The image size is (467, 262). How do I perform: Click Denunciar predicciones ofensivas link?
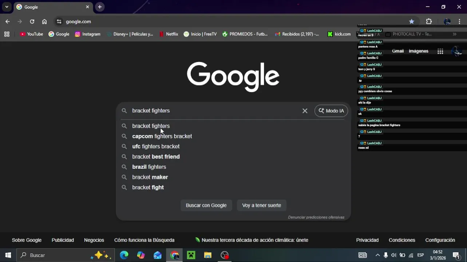pyautogui.click(x=316, y=217)
